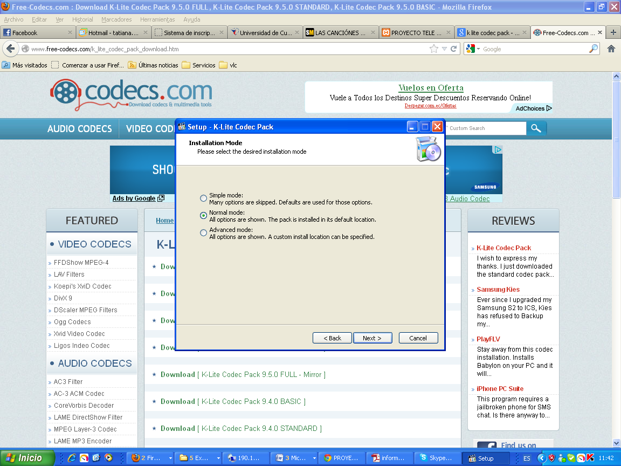
Task: Launch Windows Media Player from quick launch
Action: tap(108, 458)
